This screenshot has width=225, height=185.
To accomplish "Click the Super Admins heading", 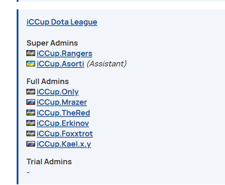I will tap(52, 43).
